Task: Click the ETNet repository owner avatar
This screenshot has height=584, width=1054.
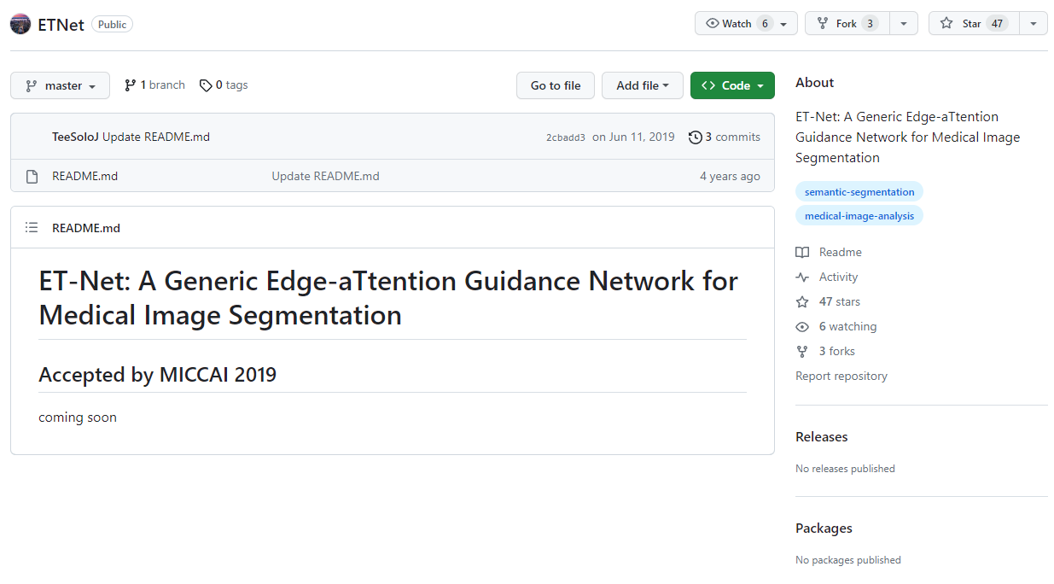Action: tap(20, 24)
